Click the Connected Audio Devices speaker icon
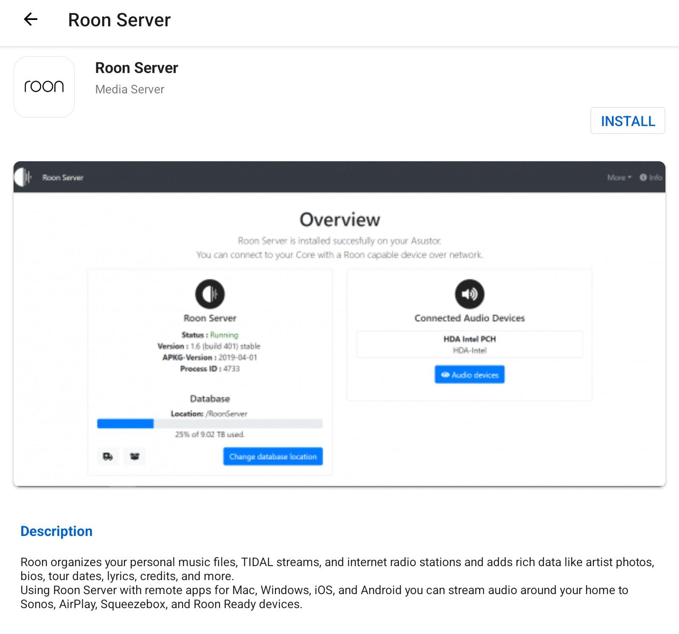 [469, 294]
